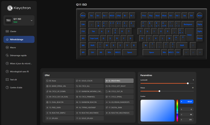Viewport: 210px width, 125px height.
Task: Click the B value input field
Action: point(187,120)
